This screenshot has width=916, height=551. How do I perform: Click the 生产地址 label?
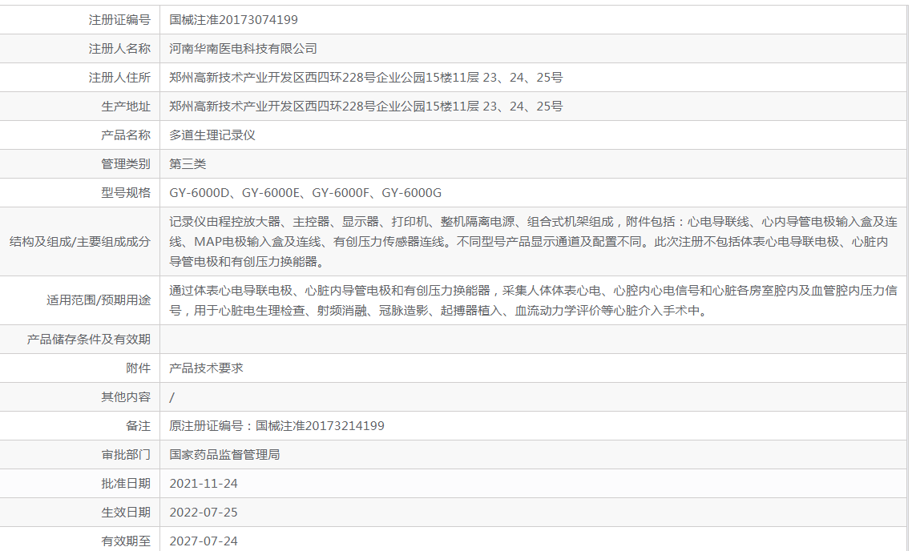point(126,107)
